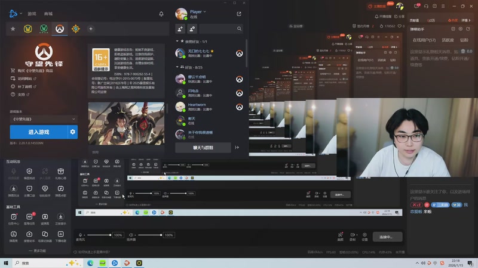Open the gift box interactive tool

tap(60, 174)
